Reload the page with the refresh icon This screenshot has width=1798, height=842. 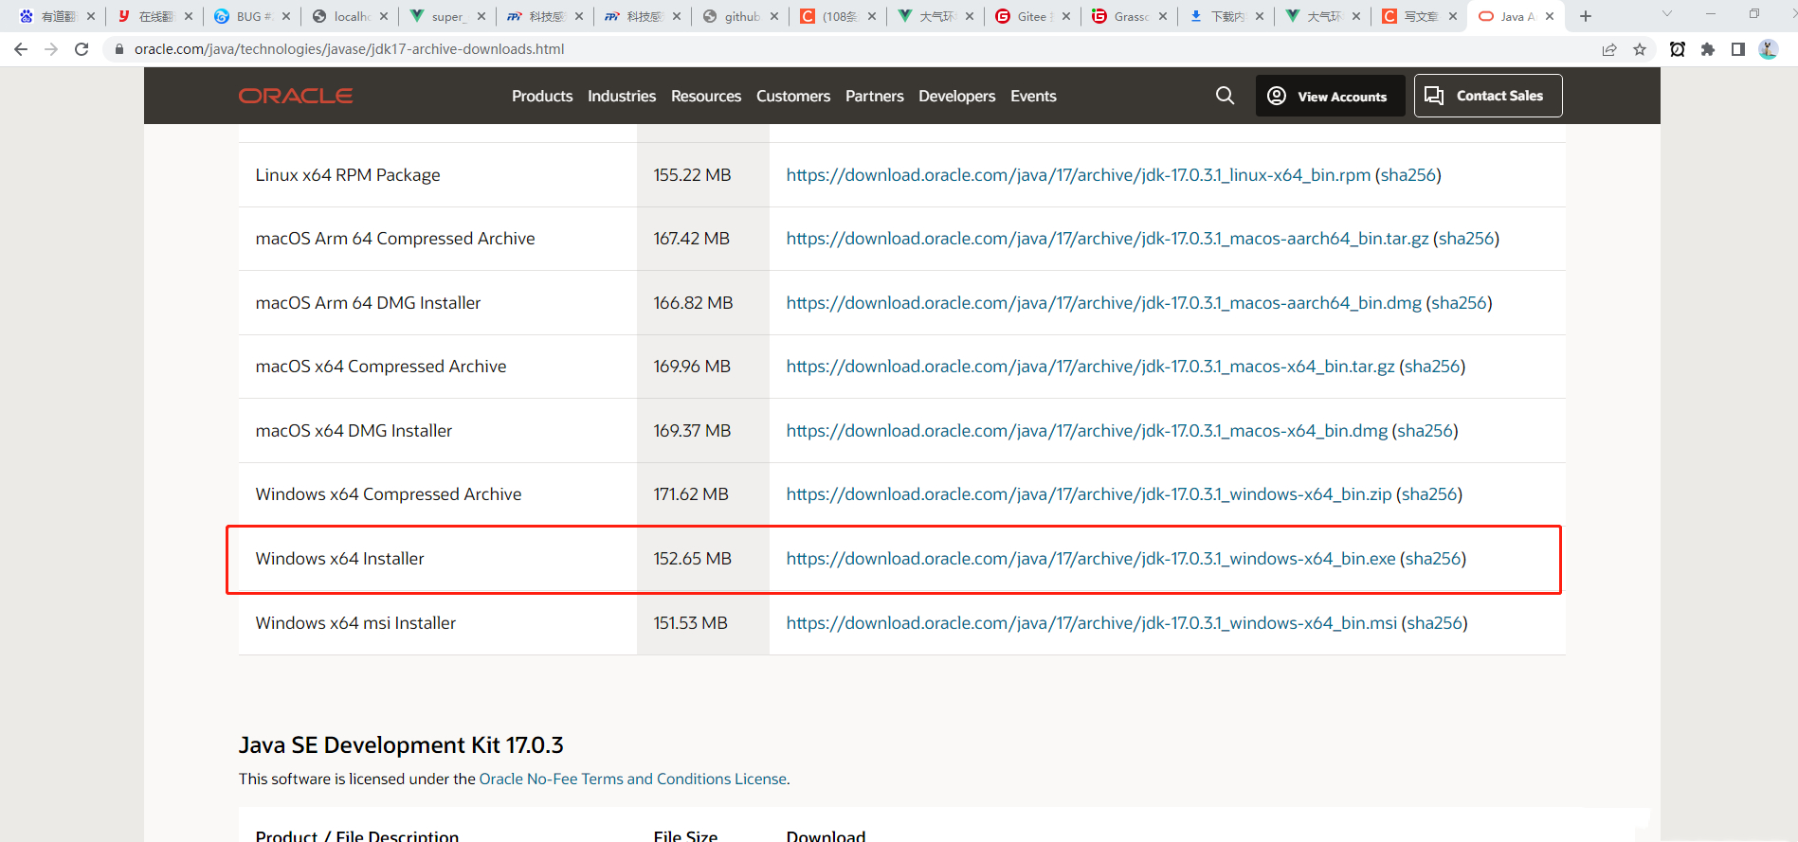point(82,49)
